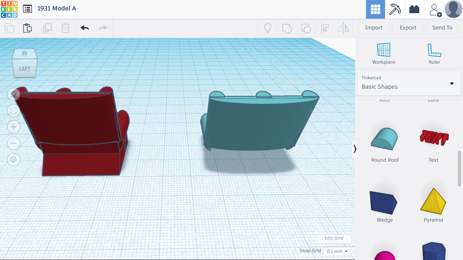Collapse the shapes panel with arrow tab
The height and width of the screenshot is (260, 463).
(x=355, y=149)
